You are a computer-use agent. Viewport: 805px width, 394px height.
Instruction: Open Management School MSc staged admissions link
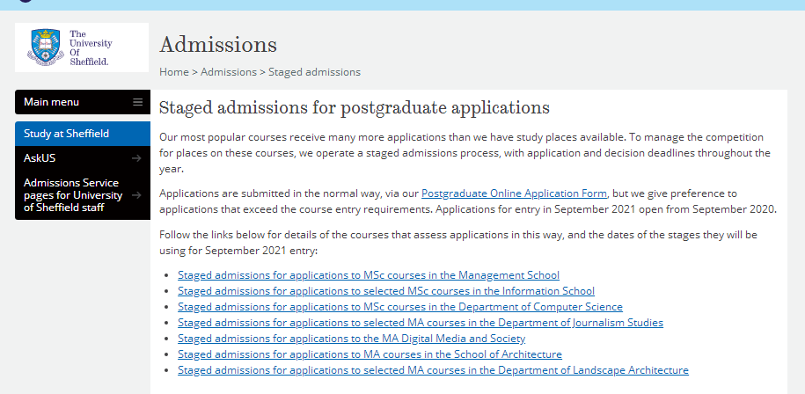click(369, 275)
